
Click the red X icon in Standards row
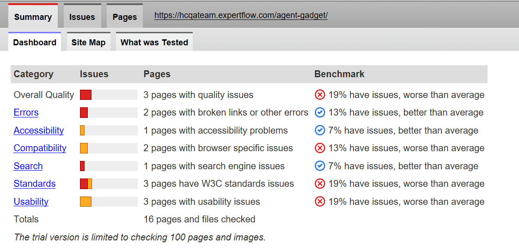point(320,184)
